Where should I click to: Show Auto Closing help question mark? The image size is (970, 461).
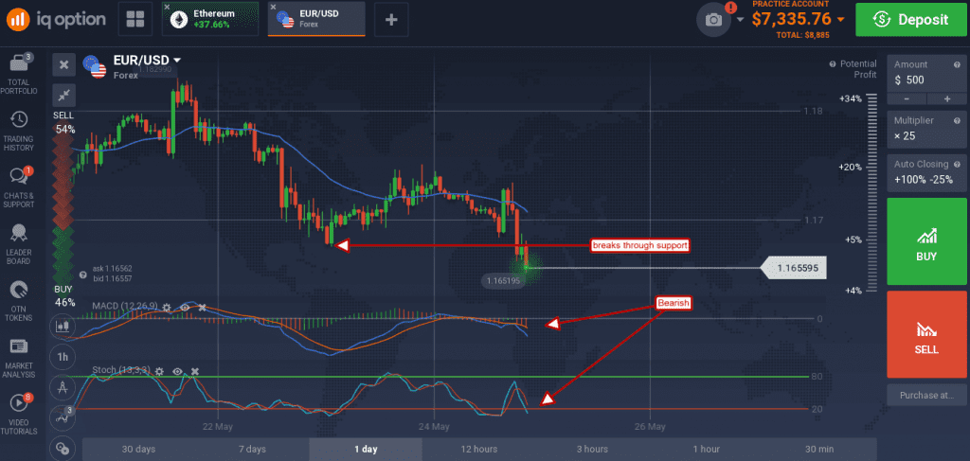pyautogui.click(x=957, y=165)
